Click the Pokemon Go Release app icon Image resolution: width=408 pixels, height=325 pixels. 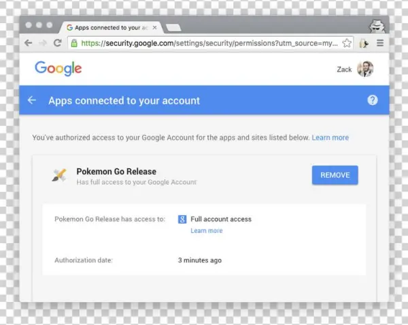pos(59,175)
